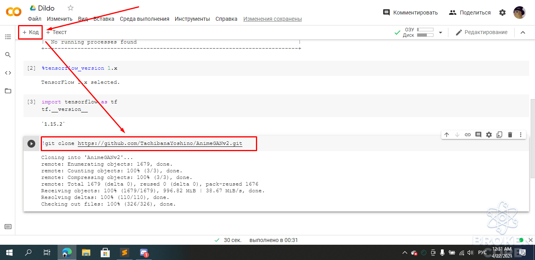Add a new text cell with Текст

[56, 32]
